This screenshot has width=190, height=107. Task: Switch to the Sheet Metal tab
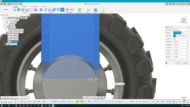point(34,7)
